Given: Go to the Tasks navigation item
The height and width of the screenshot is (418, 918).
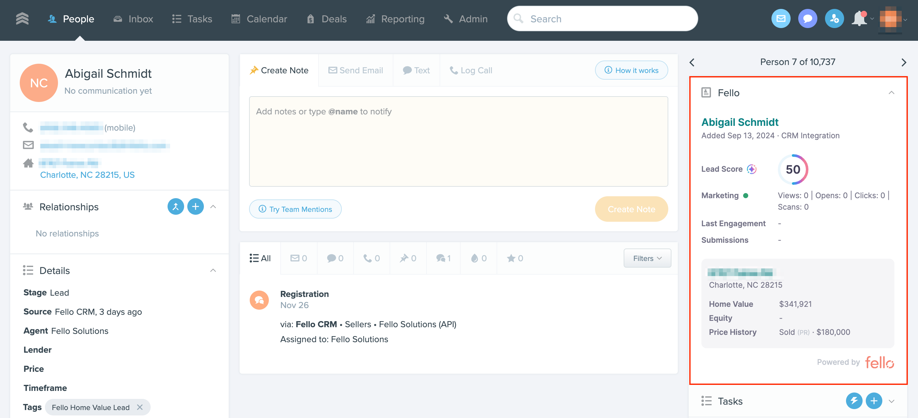Looking at the screenshot, I should (x=192, y=19).
